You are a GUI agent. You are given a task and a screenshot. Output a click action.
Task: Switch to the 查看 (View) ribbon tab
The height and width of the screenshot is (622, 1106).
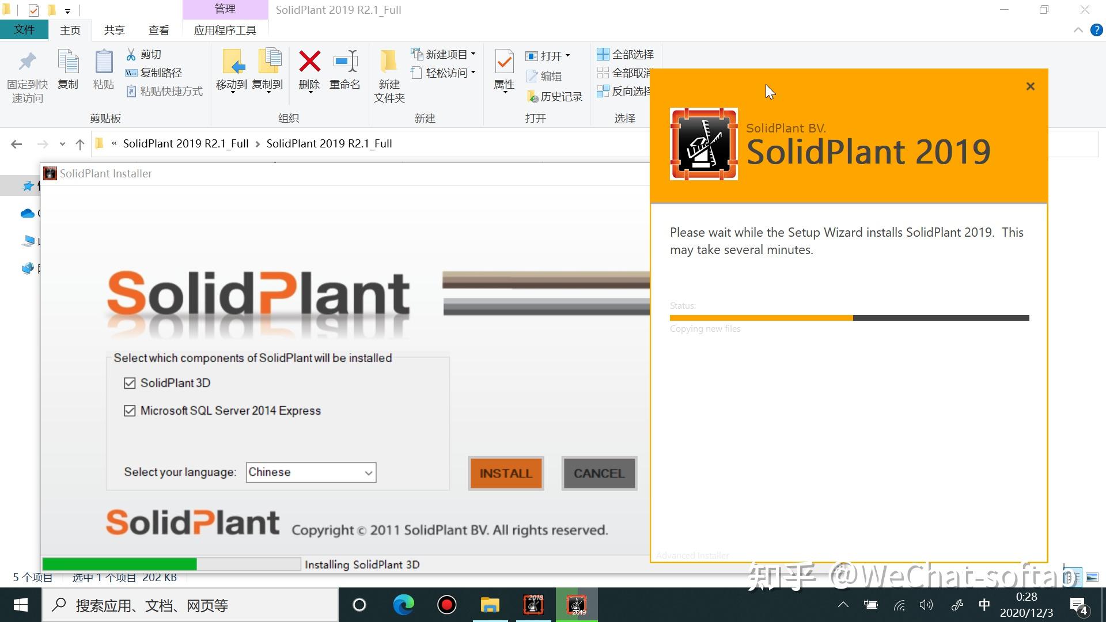coord(158,30)
